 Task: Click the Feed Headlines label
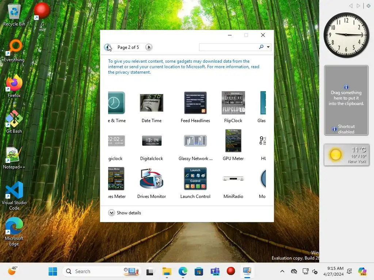point(195,120)
